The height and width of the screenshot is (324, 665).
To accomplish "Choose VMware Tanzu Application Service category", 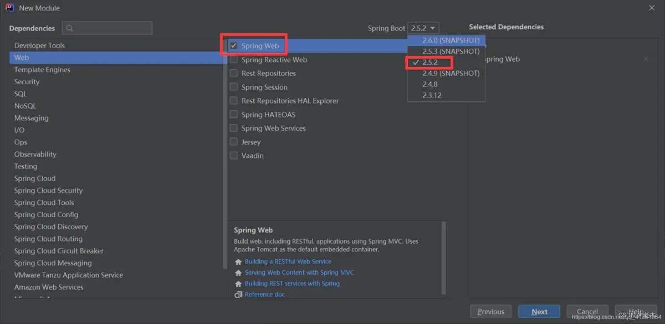I will (69, 275).
